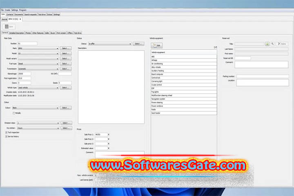
Task: Click the Vehicle equipment column header
Action: [x=184, y=52]
